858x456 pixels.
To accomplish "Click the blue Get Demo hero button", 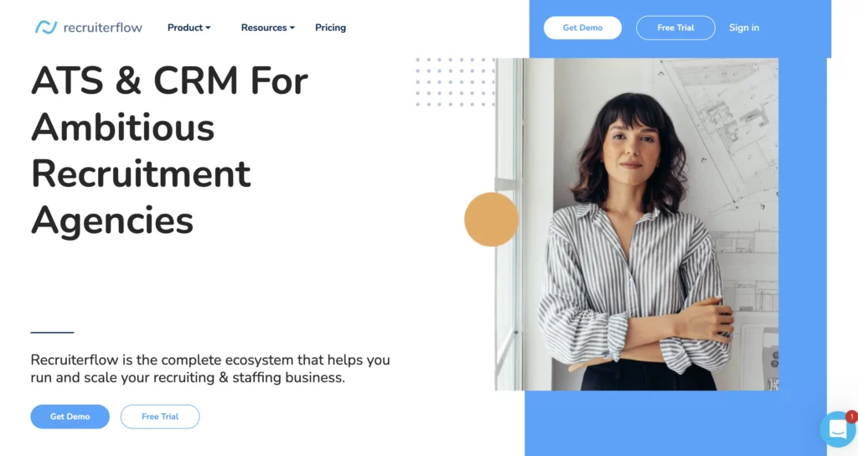I will pos(70,417).
